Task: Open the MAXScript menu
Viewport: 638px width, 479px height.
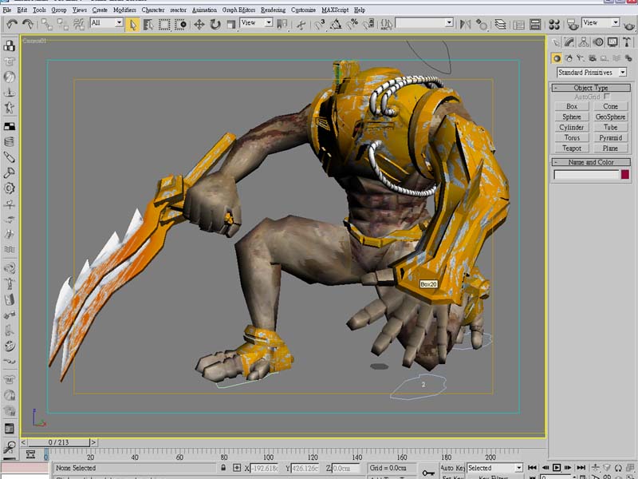Action: click(335, 10)
